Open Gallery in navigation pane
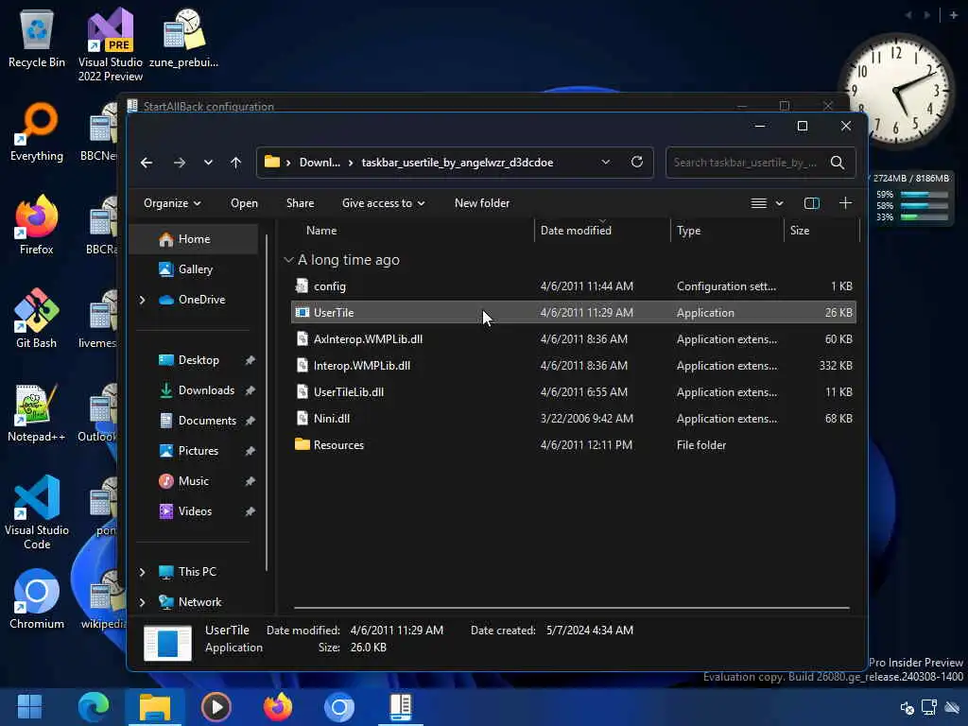This screenshot has height=726, width=968. pos(193,269)
